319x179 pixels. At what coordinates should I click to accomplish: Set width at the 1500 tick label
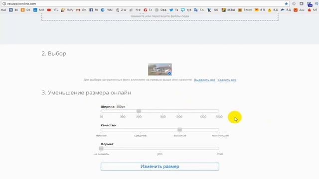point(219,117)
